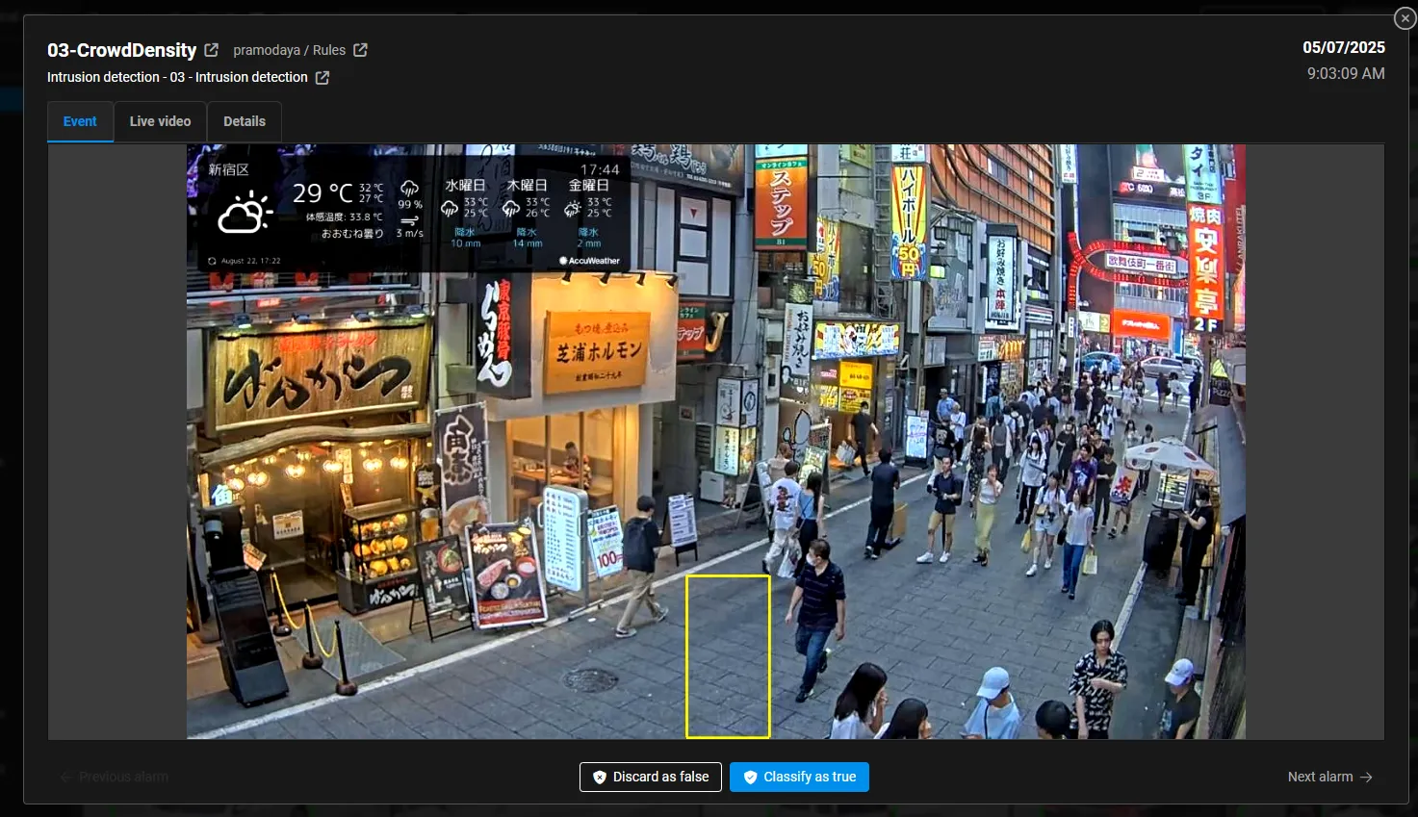Open external link icon after Intrusion detection text
Screen dimensions: 1418x817
coord(322,78)
